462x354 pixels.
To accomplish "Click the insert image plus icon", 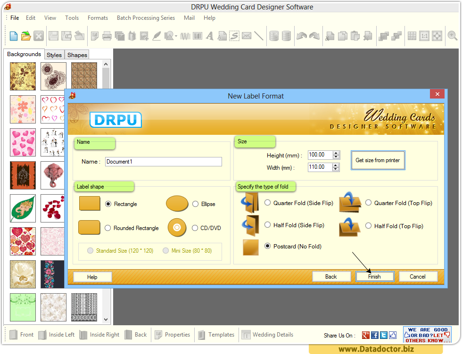I will tap(144, 36).
